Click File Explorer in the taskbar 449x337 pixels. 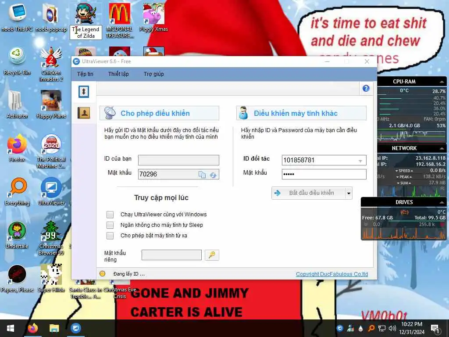tap(54, 328)
